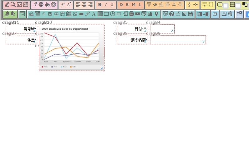
Task: Insert an image element
Action: tap(75, 14)
